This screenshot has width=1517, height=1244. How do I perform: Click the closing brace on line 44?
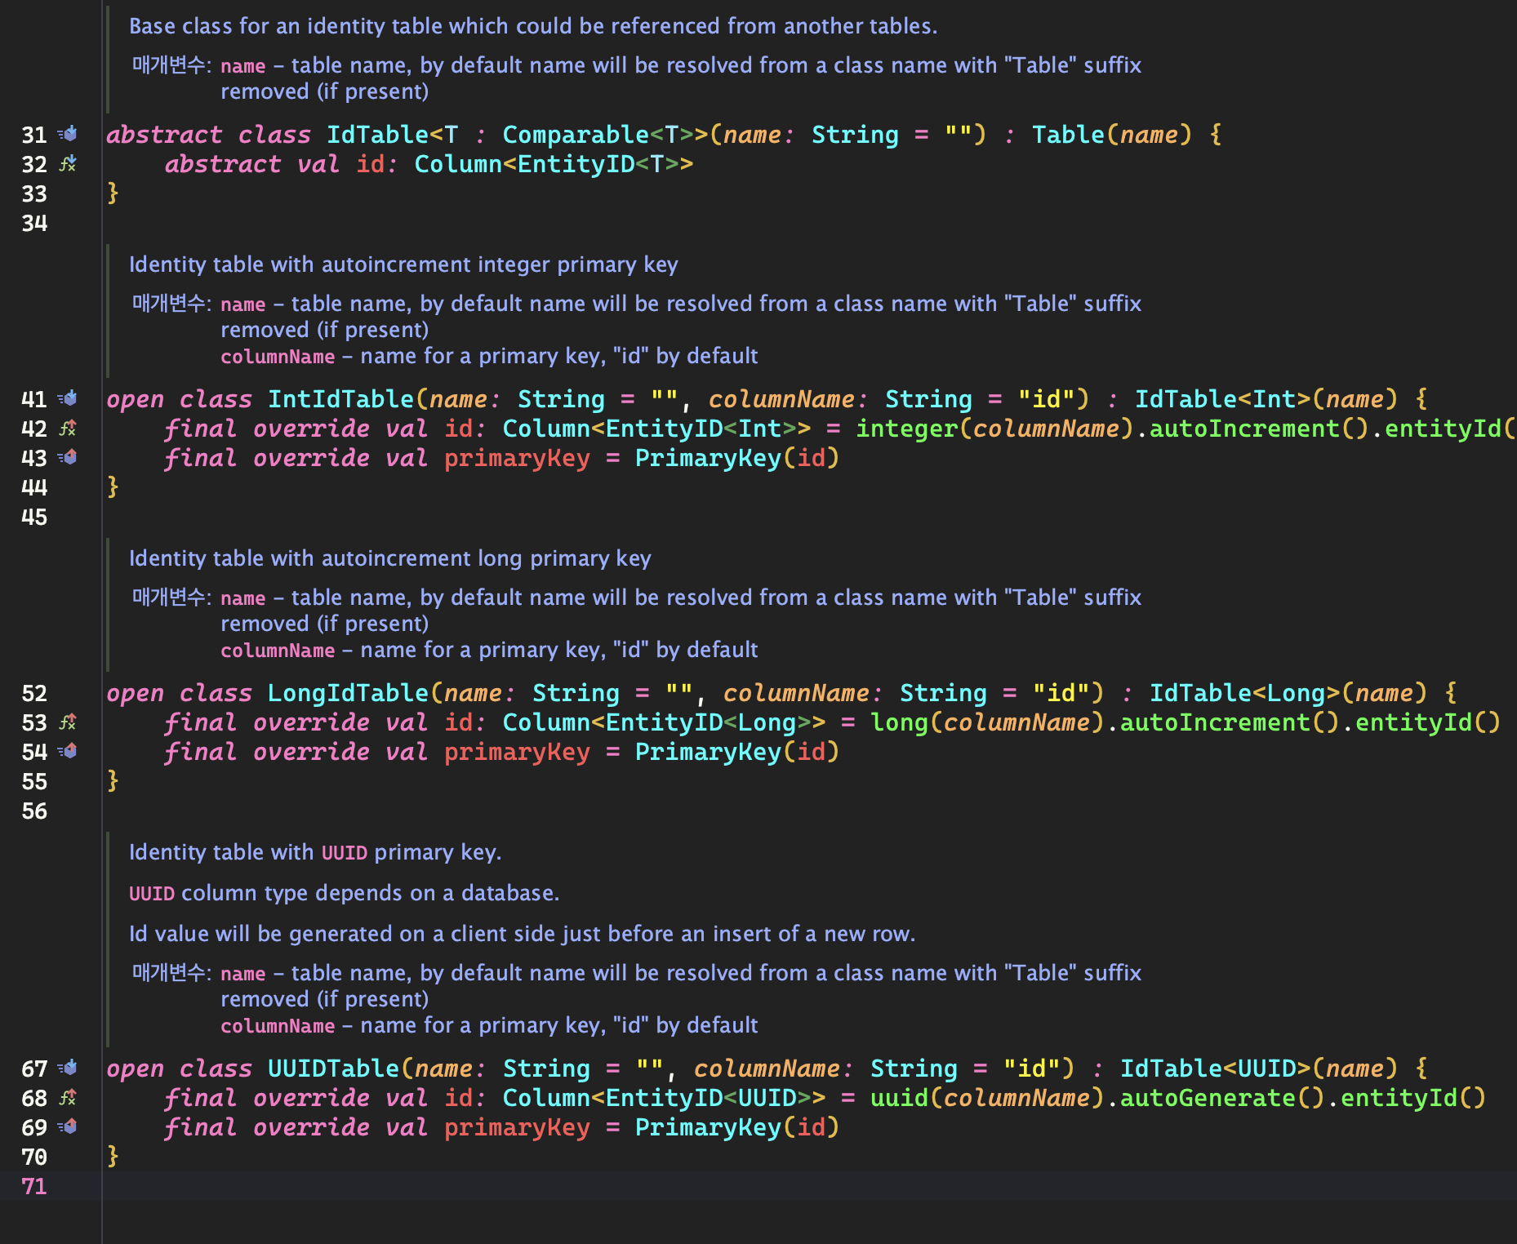point(113,487)
